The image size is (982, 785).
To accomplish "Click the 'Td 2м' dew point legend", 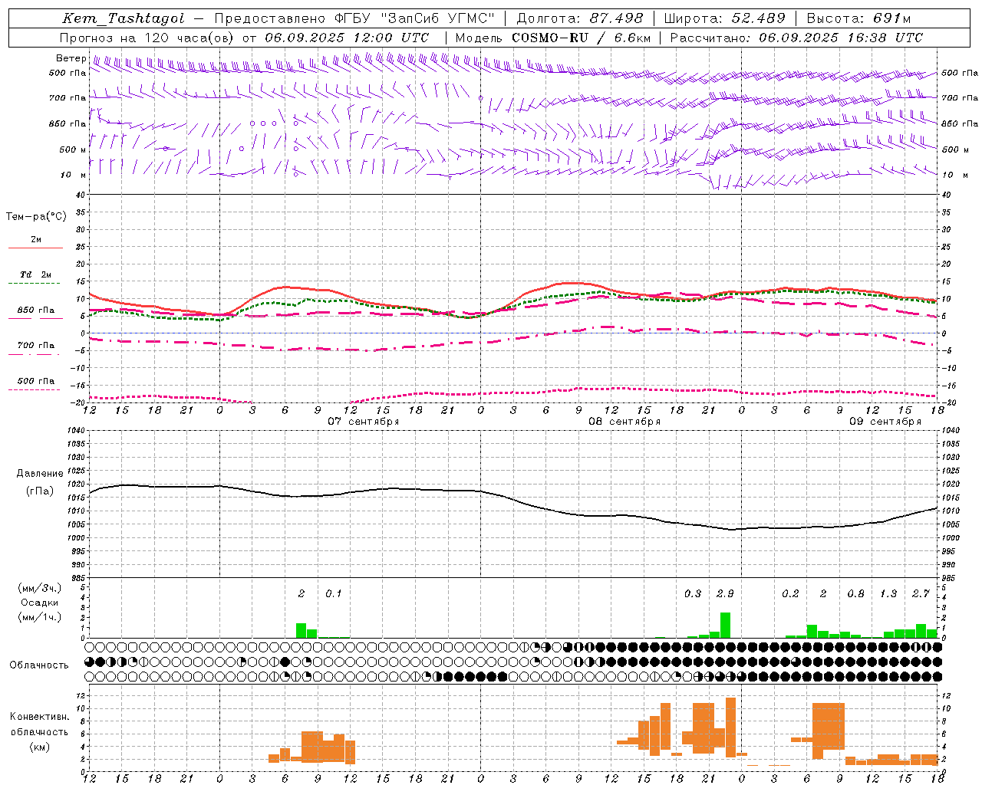I will [36, 274].
